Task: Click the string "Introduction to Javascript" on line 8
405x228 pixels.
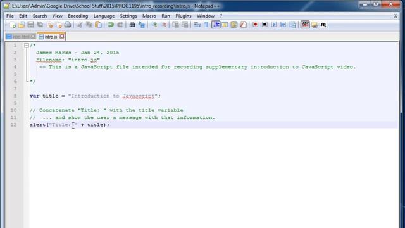Action: click(x=113, y=96)
